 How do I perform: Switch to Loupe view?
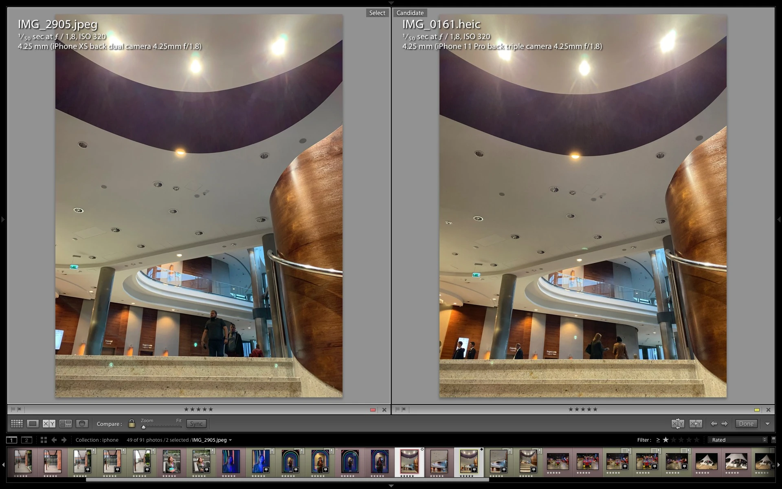coord(33,424)
